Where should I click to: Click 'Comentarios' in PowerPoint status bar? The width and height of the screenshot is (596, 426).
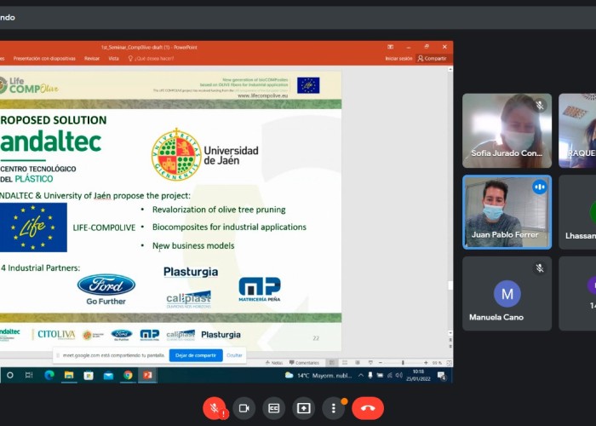click(x=304, y=362)
